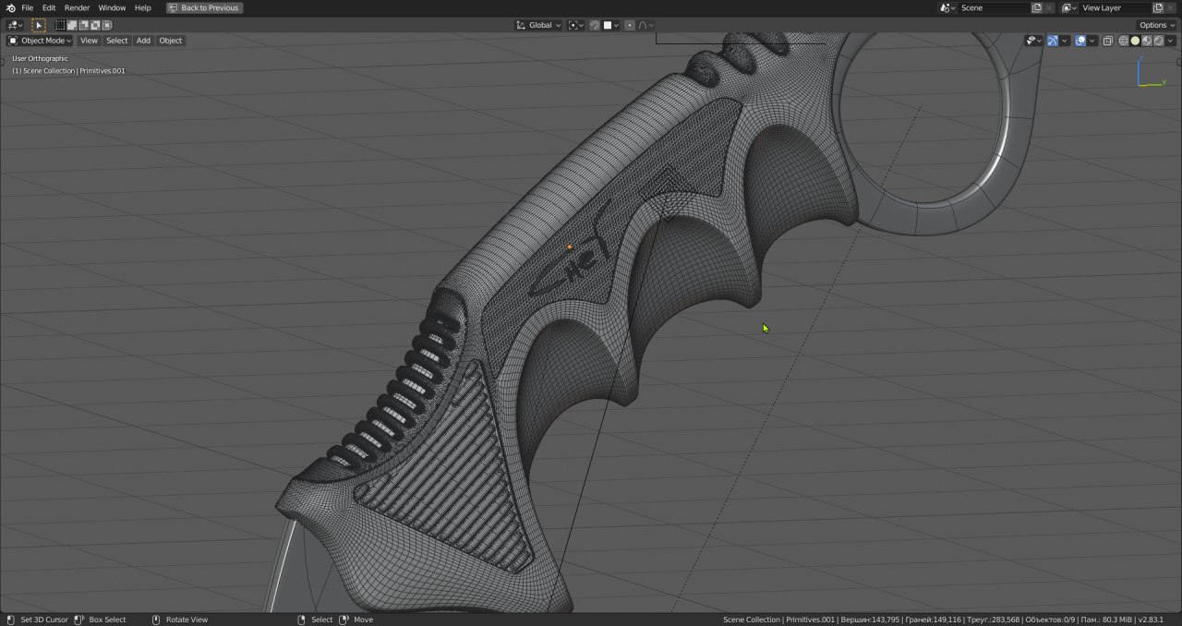Viewport: 1182px width, 626px height.
Task: Open the editor type selector dropdown
Action: click(x=15, y=26)
